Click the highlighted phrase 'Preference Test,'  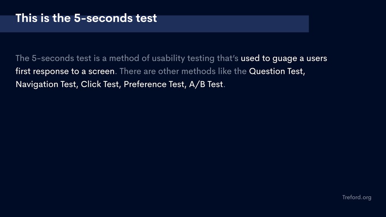pyautogui.click(x=155, y=84)
